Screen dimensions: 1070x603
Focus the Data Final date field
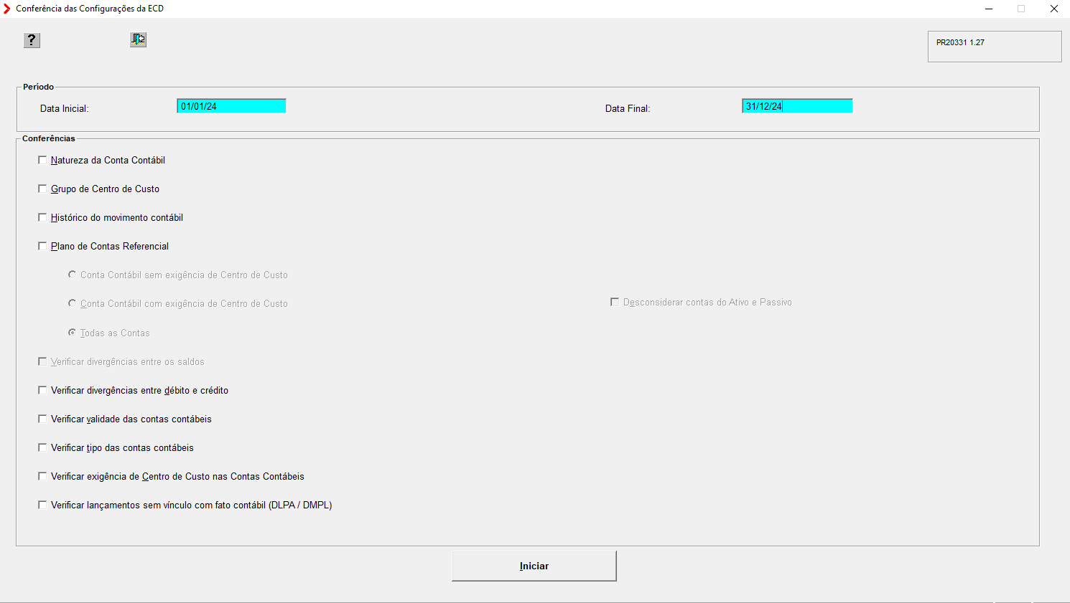coord(797,106)
